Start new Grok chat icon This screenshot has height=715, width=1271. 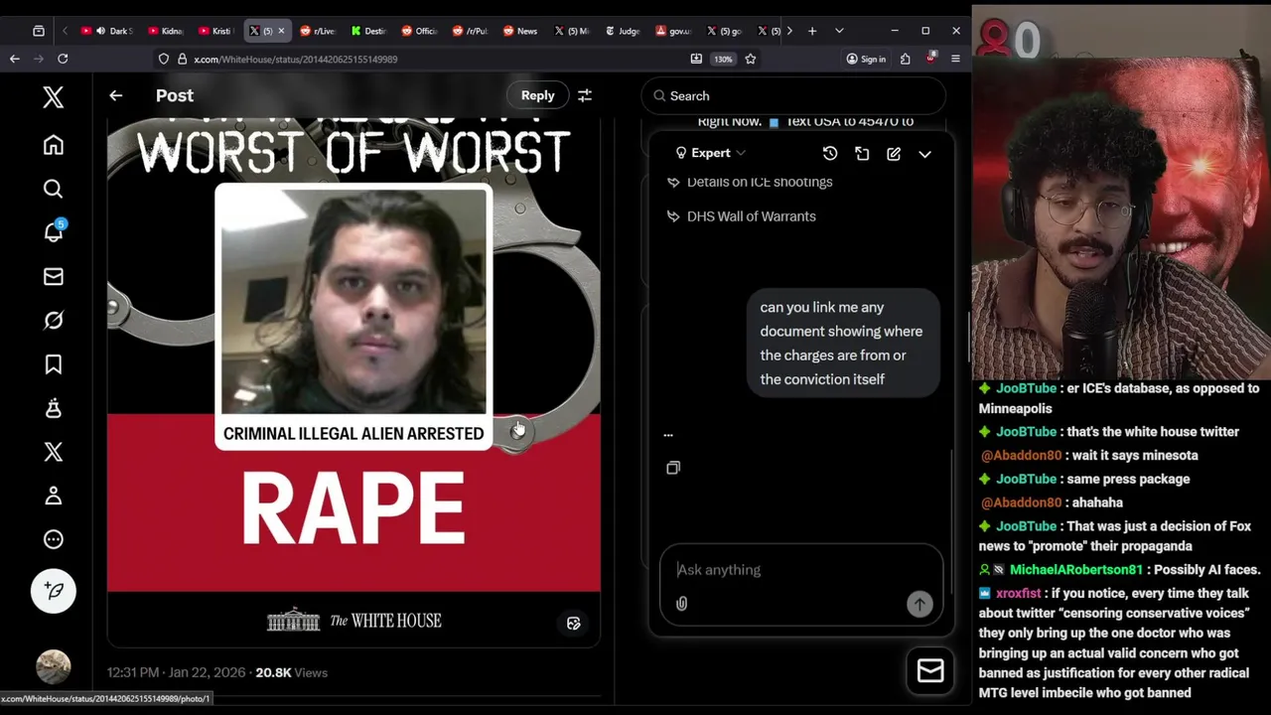click(x=894, y=153)
